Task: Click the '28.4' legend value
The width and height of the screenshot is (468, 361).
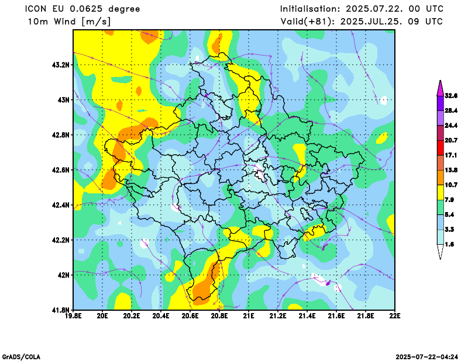Action: (x=451, y=110)
